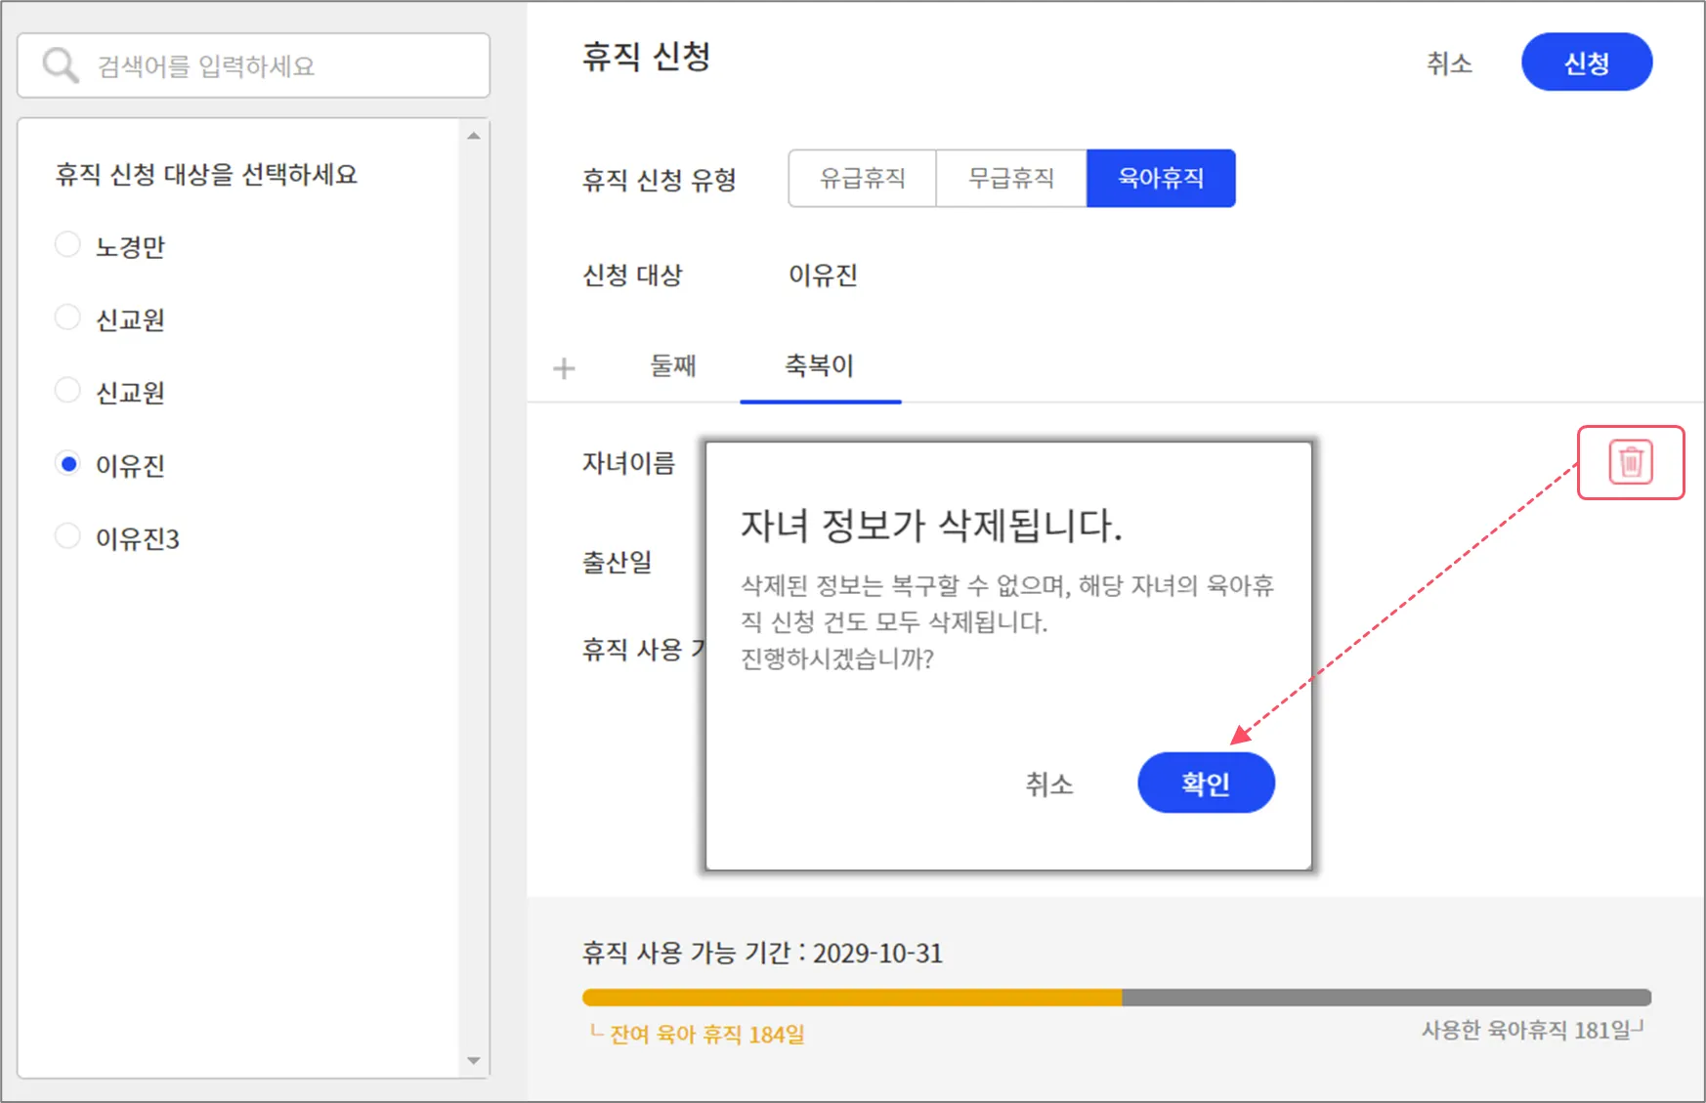Click the 진행하시겠습니까? text in the dialog
Viewport: 1706px width, 1103px height.
tap(837, 658)
